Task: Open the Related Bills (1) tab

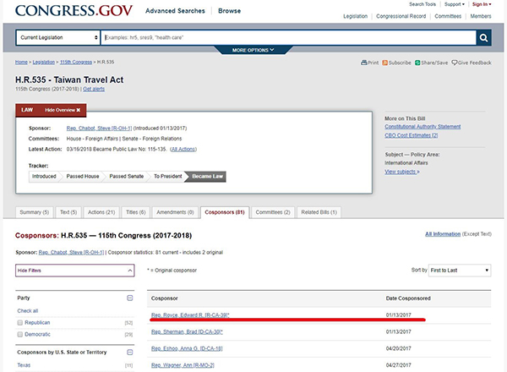Action: click(x=317, y=211)
